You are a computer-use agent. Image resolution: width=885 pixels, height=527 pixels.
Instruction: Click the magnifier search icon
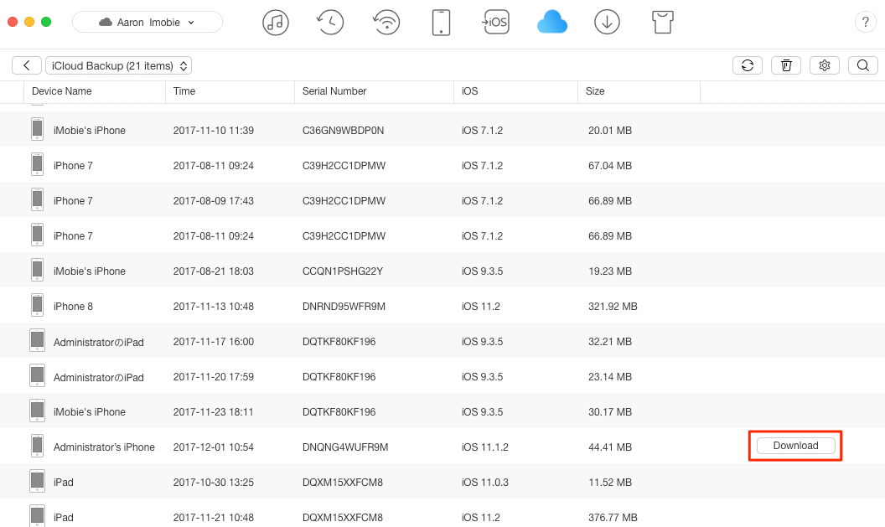pos(863,65)
